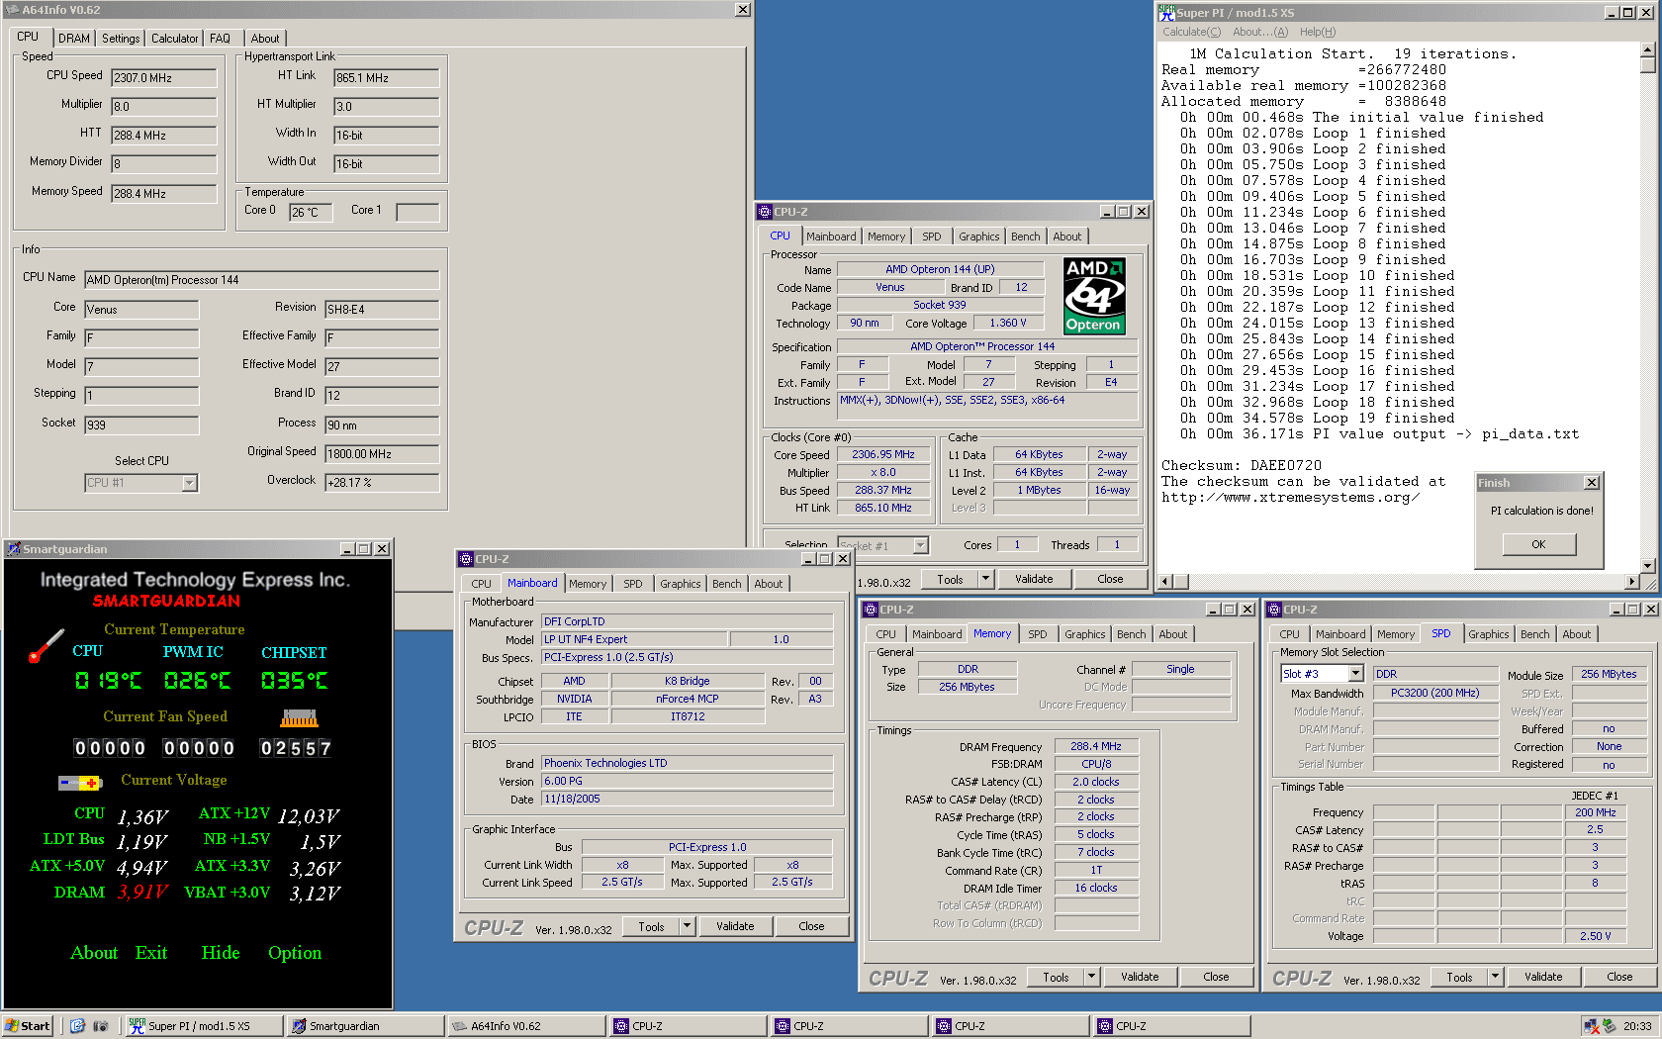Select Graphics tab in Mainboard window
Viewport: 1662px width, 1039px height.
pos(680,584)
